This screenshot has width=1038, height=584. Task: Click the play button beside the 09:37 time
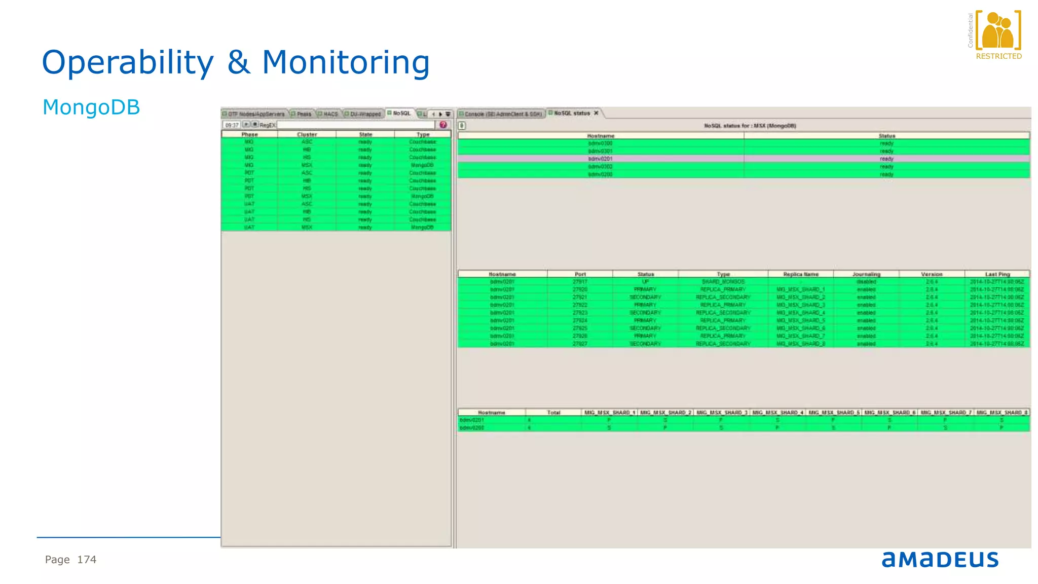pos(246,124)
